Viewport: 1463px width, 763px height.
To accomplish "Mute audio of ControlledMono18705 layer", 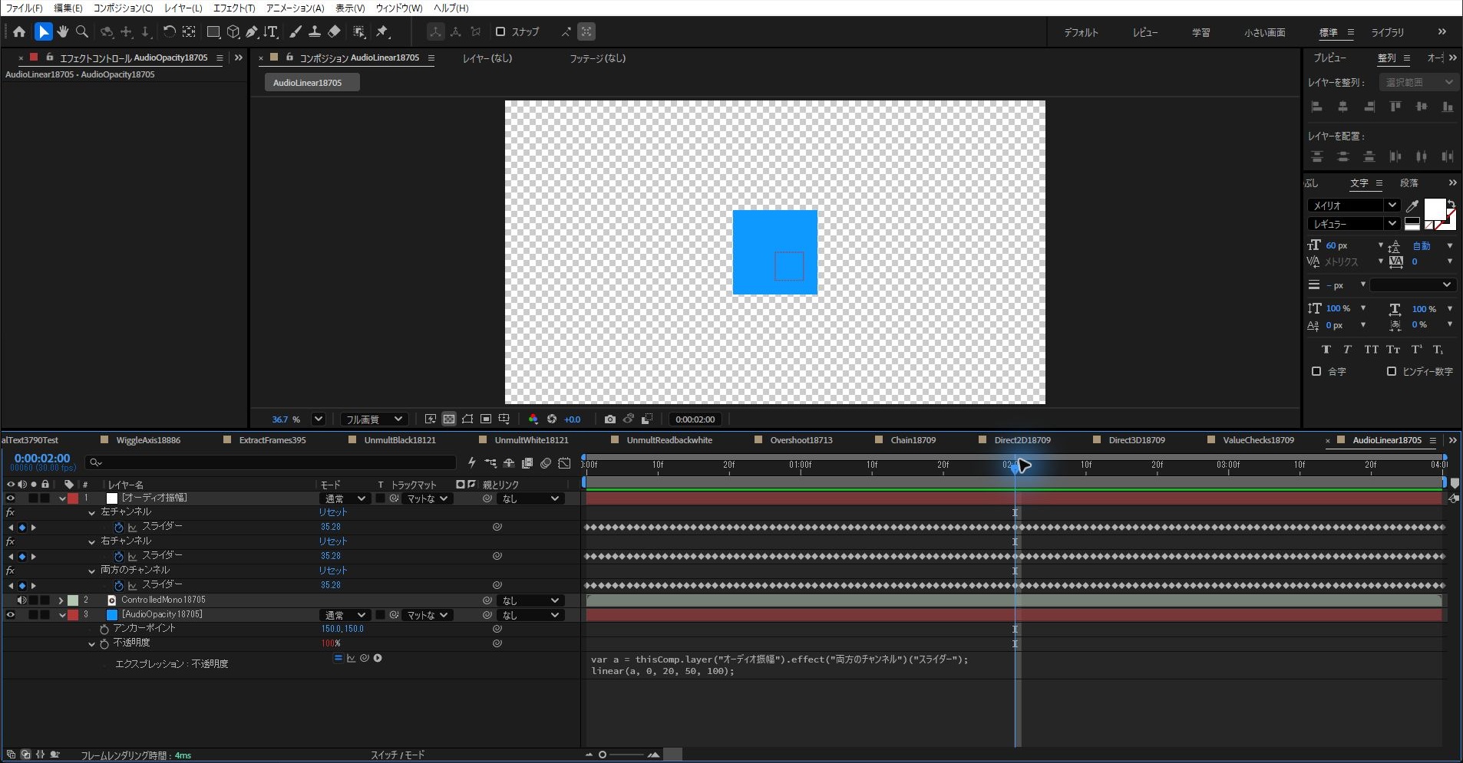I will click(x=22, y=600).
